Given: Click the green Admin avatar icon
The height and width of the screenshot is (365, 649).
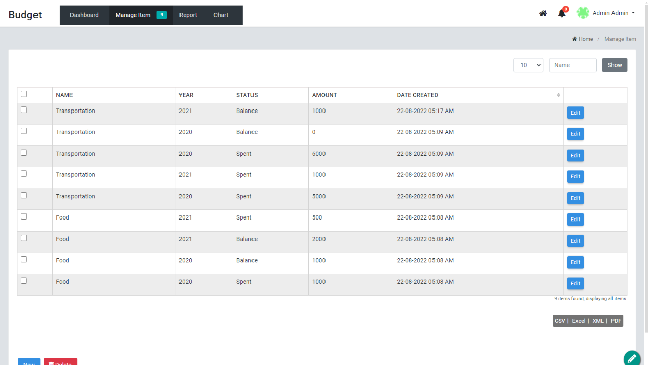Looking at the screenshot, I should click(x=583, y=13).
